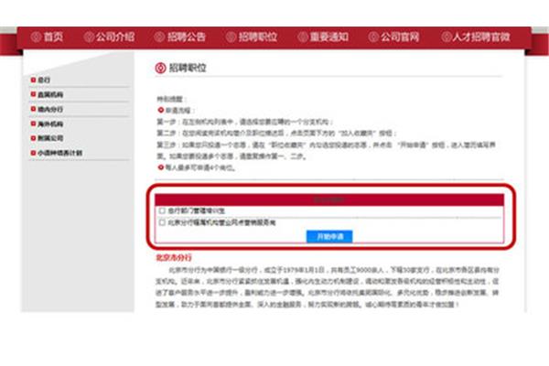Click the 招聘职位 page heading title

[x=188, y=68]
